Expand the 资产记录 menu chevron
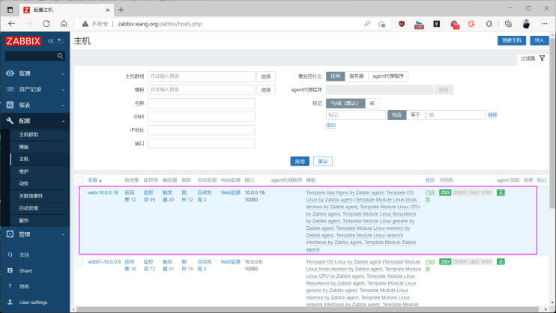Viewport: 556px width, 313px height. 63,90
